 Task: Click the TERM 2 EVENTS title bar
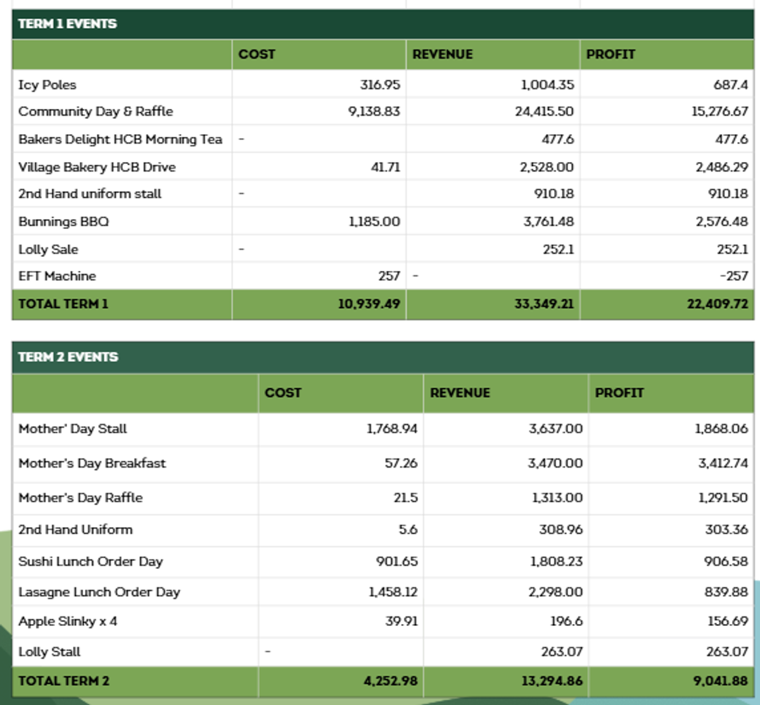pyautogui.click(x=68, y=357)
